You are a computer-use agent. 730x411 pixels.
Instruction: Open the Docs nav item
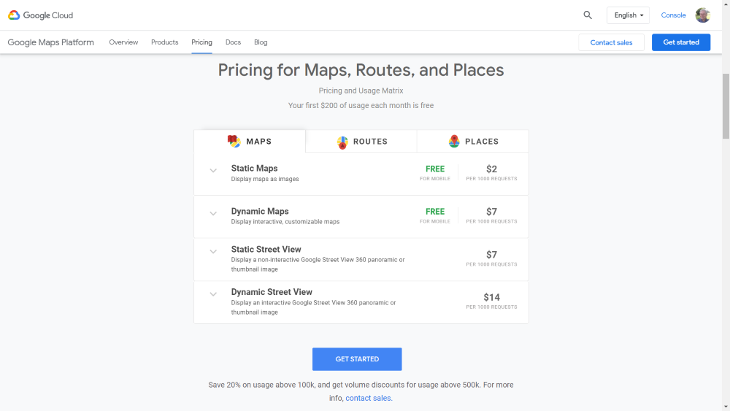(234, 42)
